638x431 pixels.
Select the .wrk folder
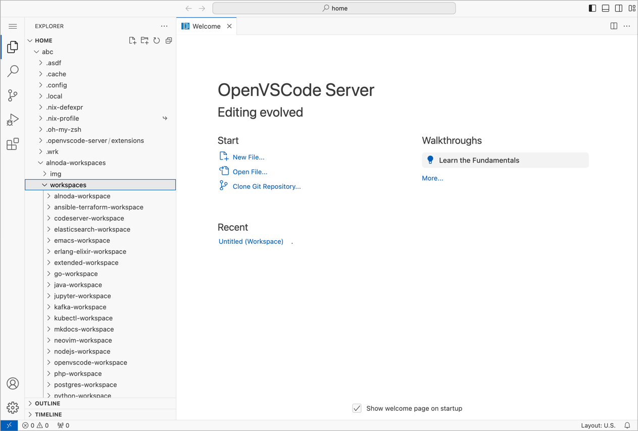click(x=101, y=152)
